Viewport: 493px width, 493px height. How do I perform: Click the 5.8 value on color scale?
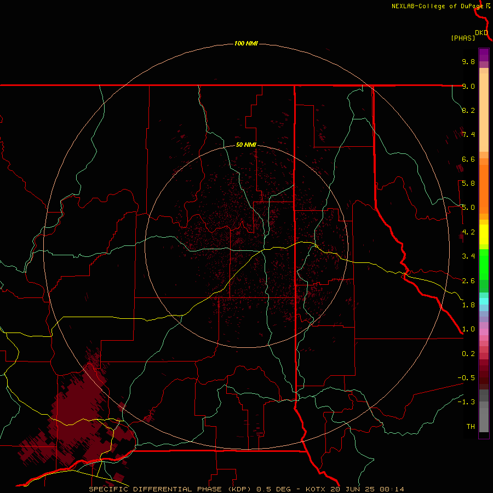tap(468, 184)
